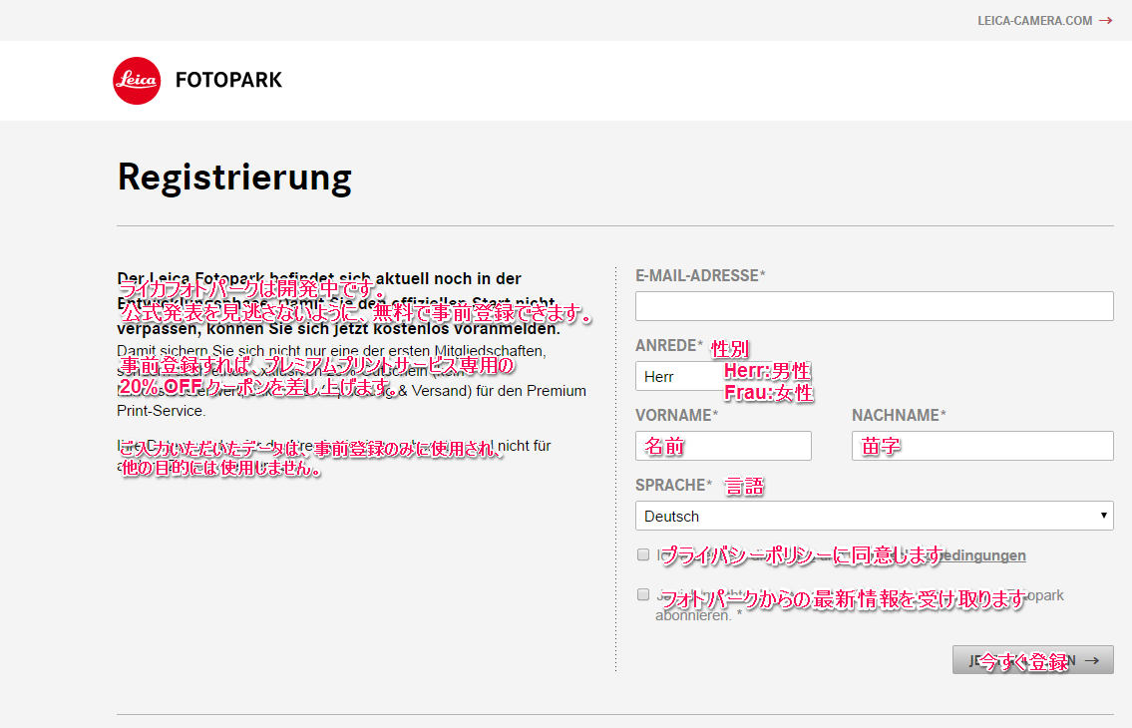The width and height of the screenshot is (1132, 728).
Task: Click the E-MAIL-ADRESSE* label
Action: coord(700,276)
